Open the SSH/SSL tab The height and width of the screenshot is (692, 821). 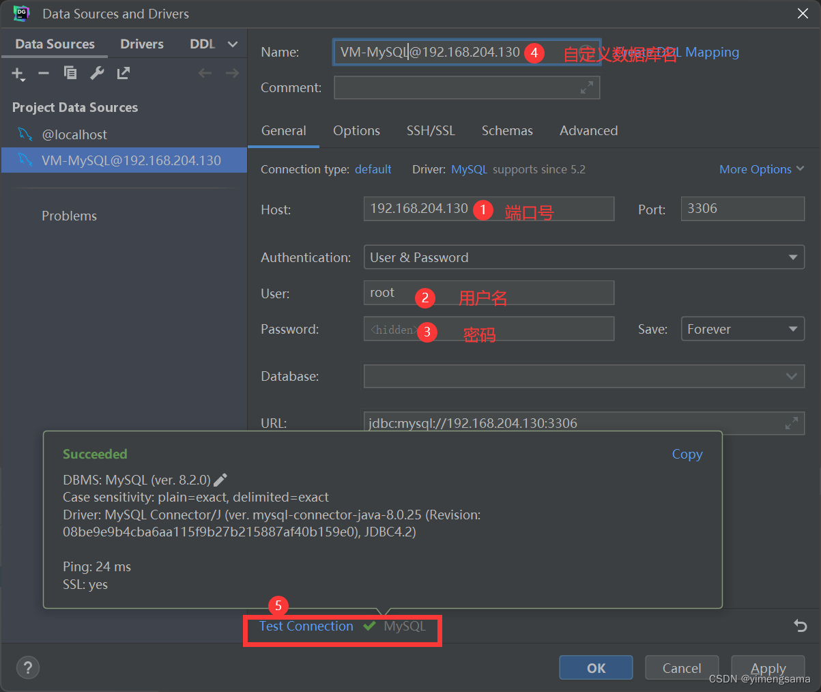click(x=431, y=130)
